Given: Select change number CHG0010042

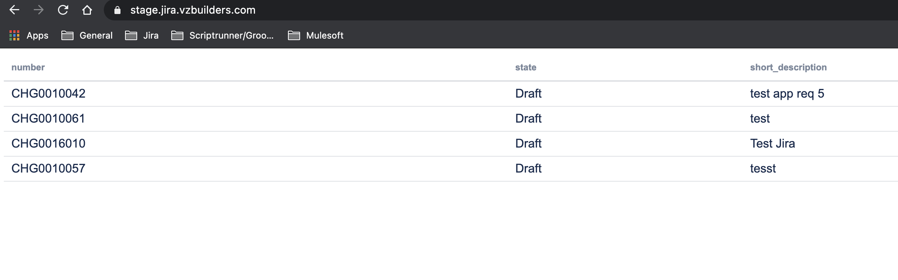Looking at the screenshot, I should [x=48, y=93].
